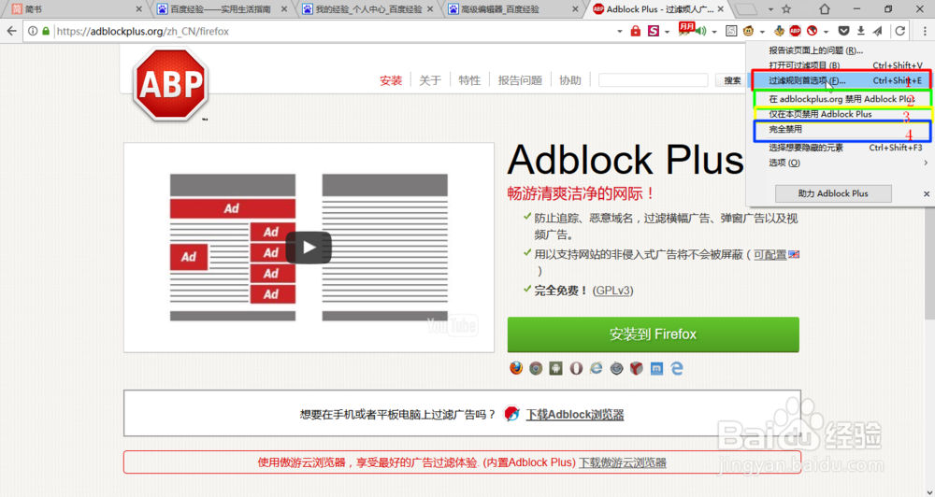The height and width of the screenshot is (497, 935).
Task: Click the 下载Adblock浏览器 link
Action: click(x=575, y=414)
